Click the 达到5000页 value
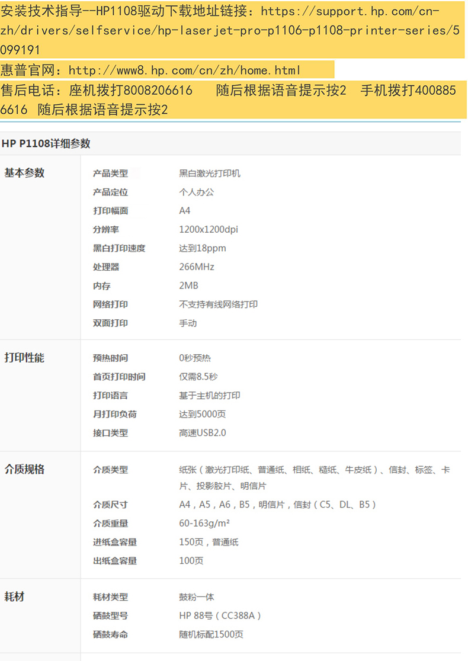This screenshot has height=661, width=468. pyautogui.click(x=203, y=414)
